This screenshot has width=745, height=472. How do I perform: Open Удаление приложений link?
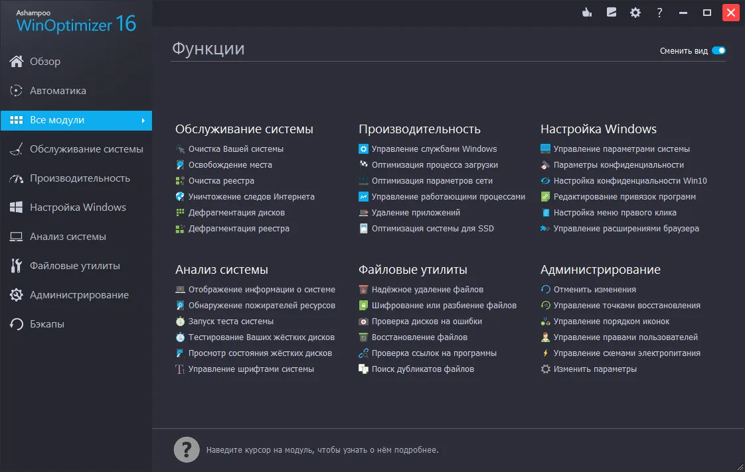pyautogui.click(x=416, y=213)
